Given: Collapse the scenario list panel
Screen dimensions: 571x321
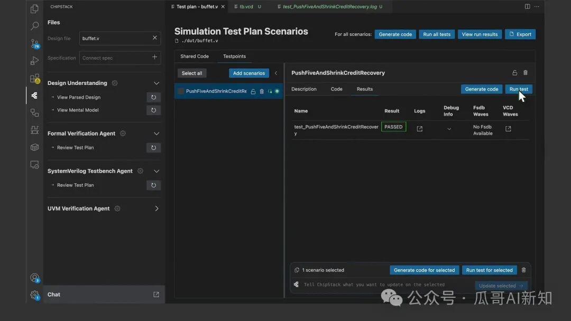Looking at the screenshot, I should point(275,73).
